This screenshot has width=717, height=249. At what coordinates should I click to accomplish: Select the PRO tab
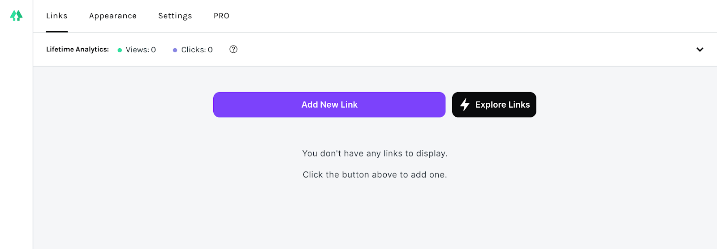(x=221, y=16)
